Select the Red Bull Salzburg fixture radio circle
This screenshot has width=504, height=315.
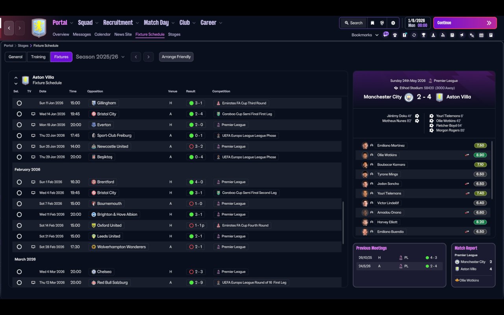[x=19, y=283]
